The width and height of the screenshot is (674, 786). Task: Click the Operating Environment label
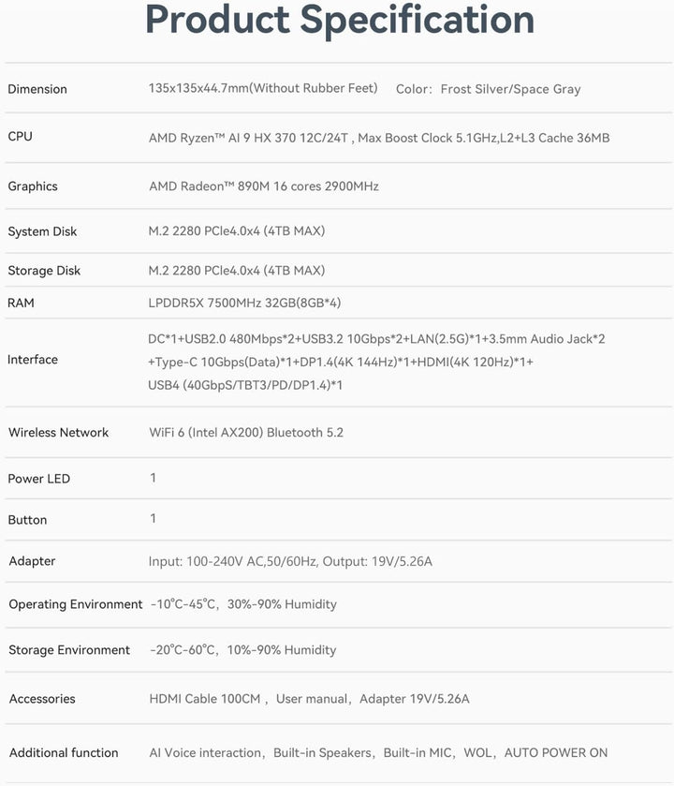pos(76,604)
